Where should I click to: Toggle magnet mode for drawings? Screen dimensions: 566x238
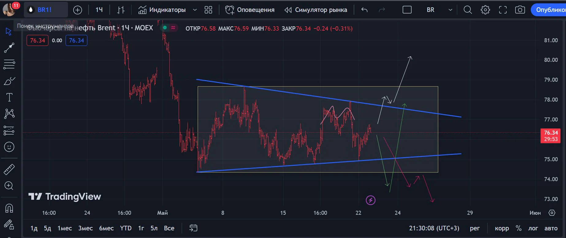pyautogui.click(x=9, y=208)
